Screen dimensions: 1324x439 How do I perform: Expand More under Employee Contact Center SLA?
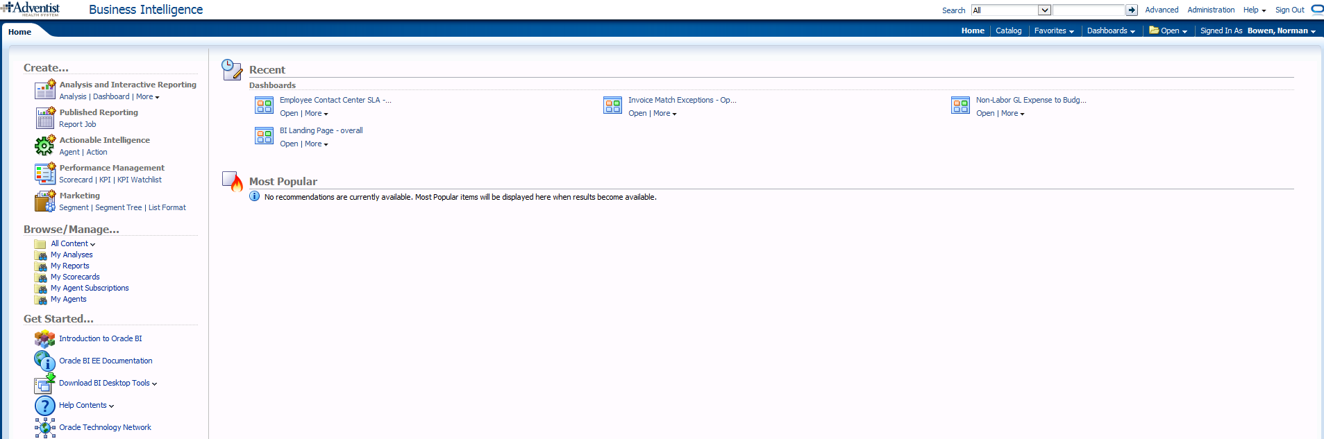point(317,114)
